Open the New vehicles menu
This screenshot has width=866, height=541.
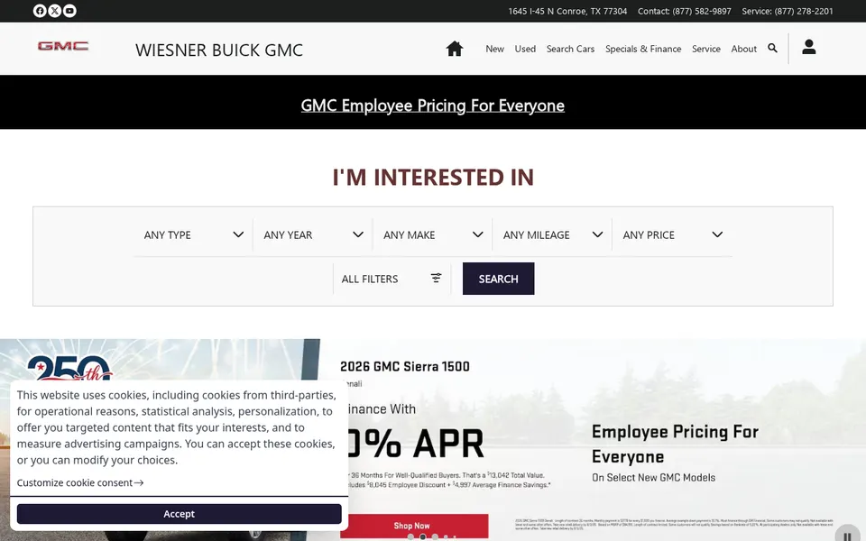point(495,49)
